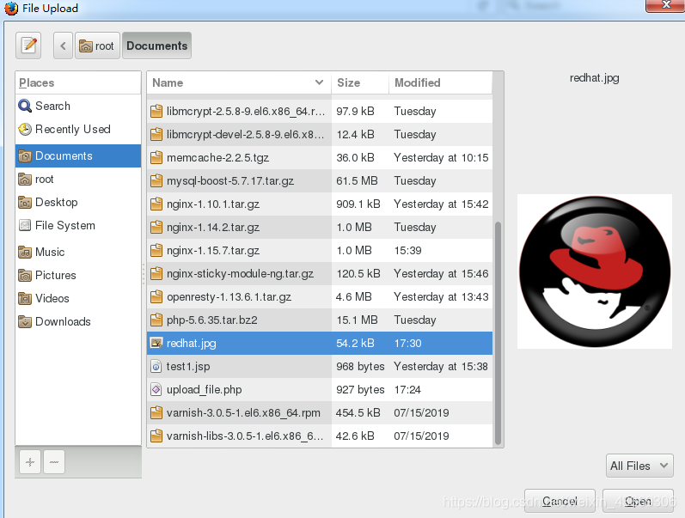The image size is (685, 518).
Task: Click the add bookmark plus button
Action: click(x=30, y=461)
